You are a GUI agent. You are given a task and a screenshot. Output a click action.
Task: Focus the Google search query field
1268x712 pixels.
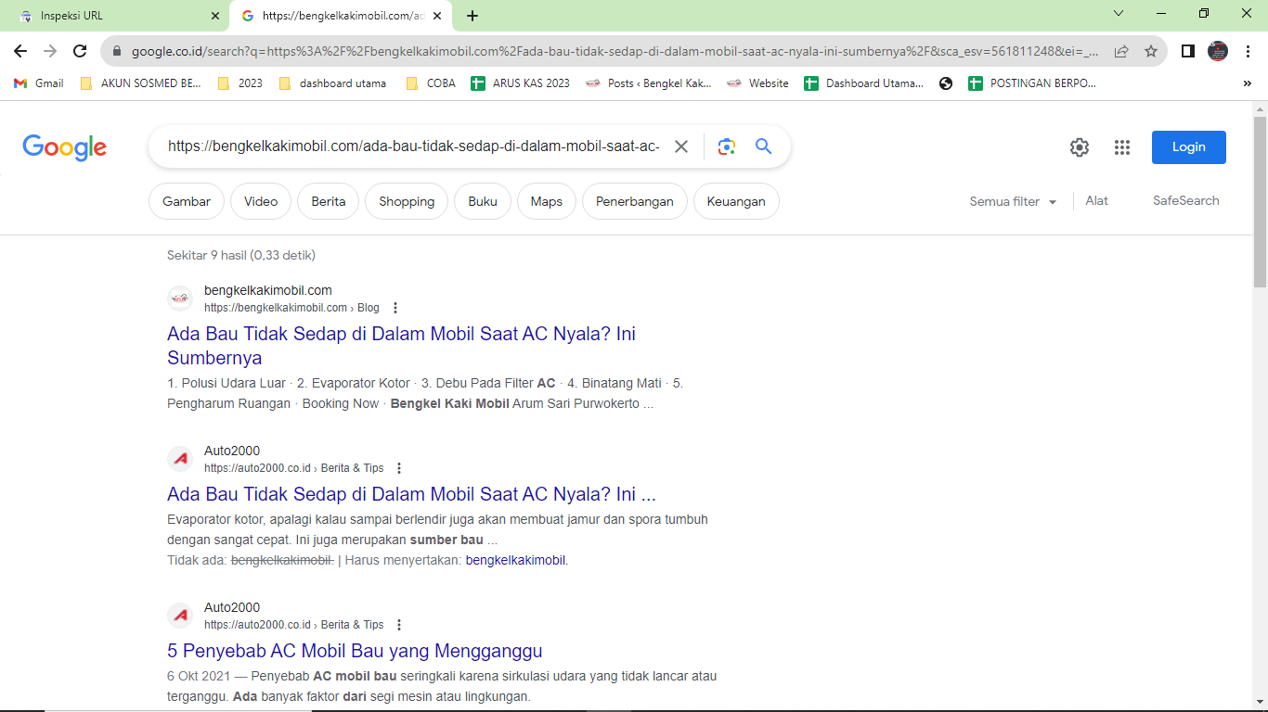point(414,146)
